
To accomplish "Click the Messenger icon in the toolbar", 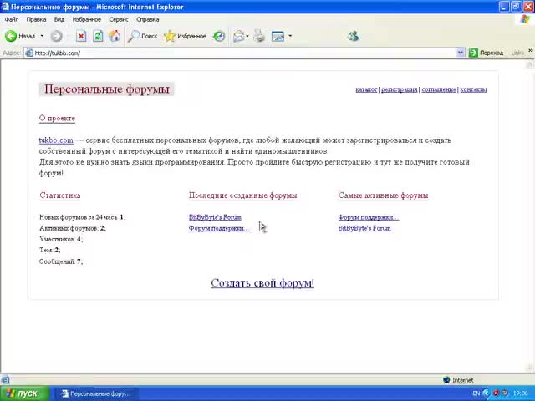I will 353,36.
